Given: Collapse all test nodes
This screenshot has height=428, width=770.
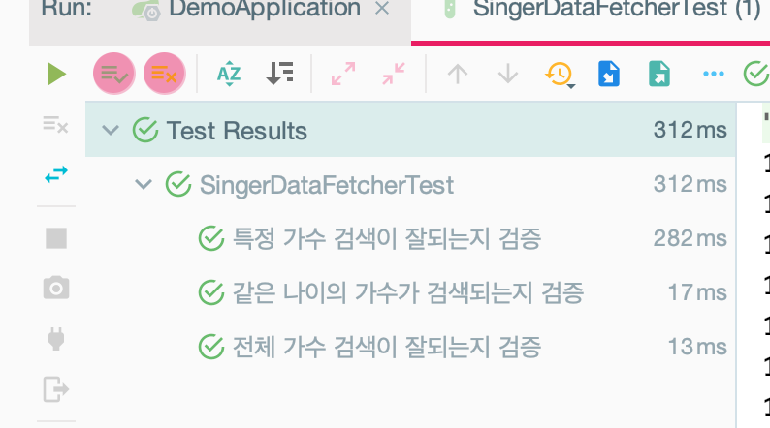Looking at the screenshot, I should (x=394, y=74).
